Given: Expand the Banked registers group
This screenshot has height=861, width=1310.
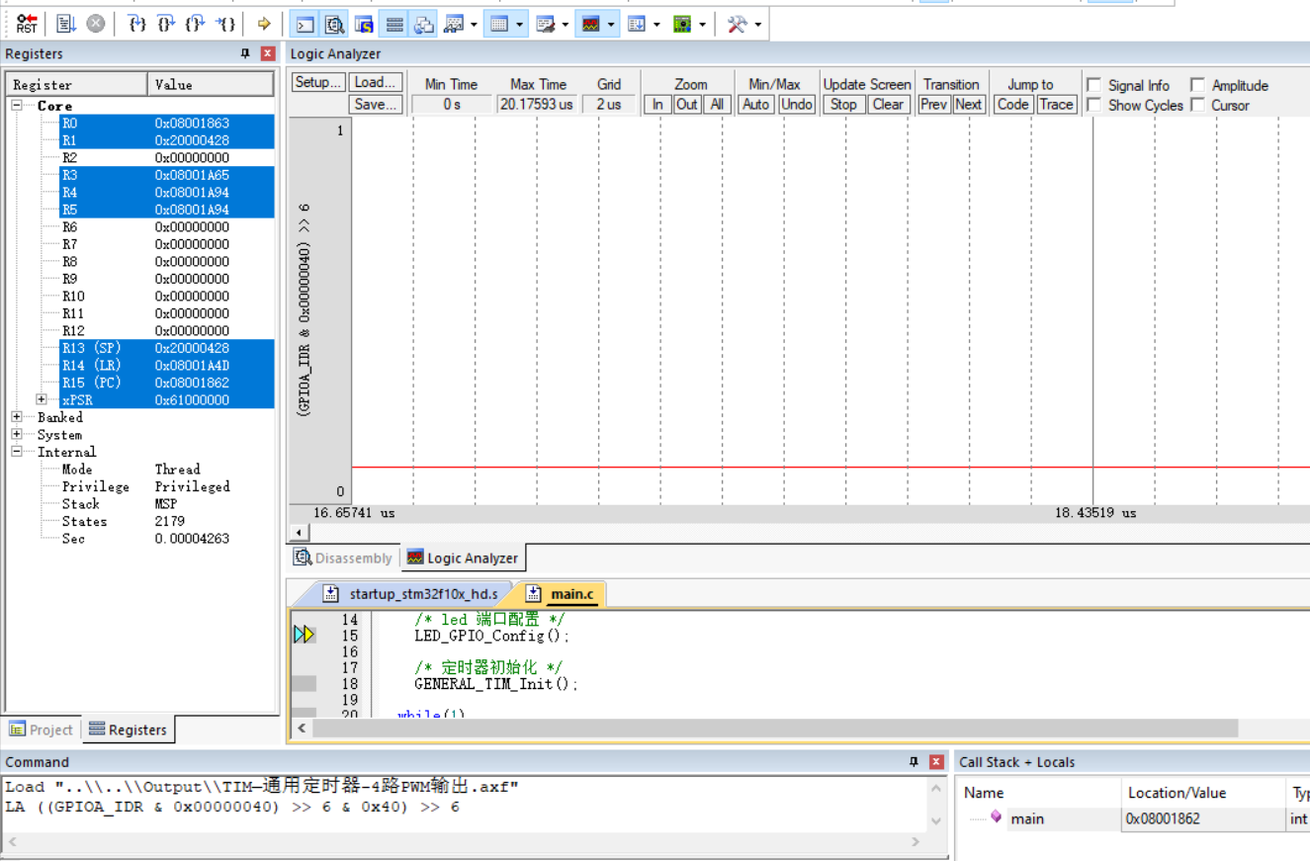Looking at the screenshot, I should [x=16, y=417].
